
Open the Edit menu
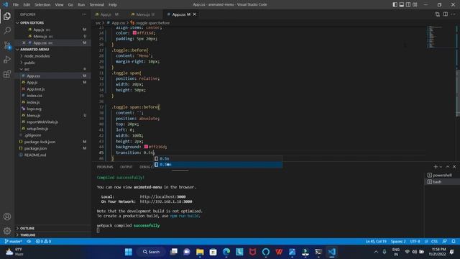click(x=27, y=5)
